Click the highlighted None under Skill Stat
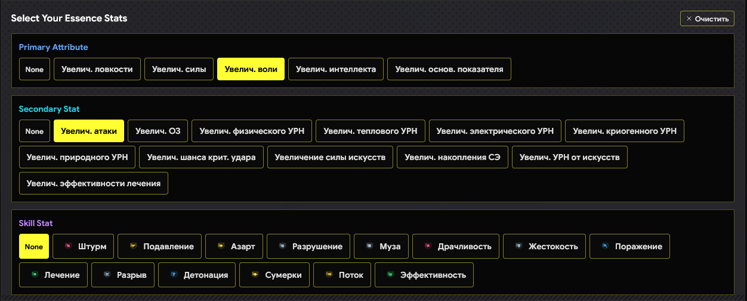The width and height of the screenshot is (747, 301). tap(34, 246)
